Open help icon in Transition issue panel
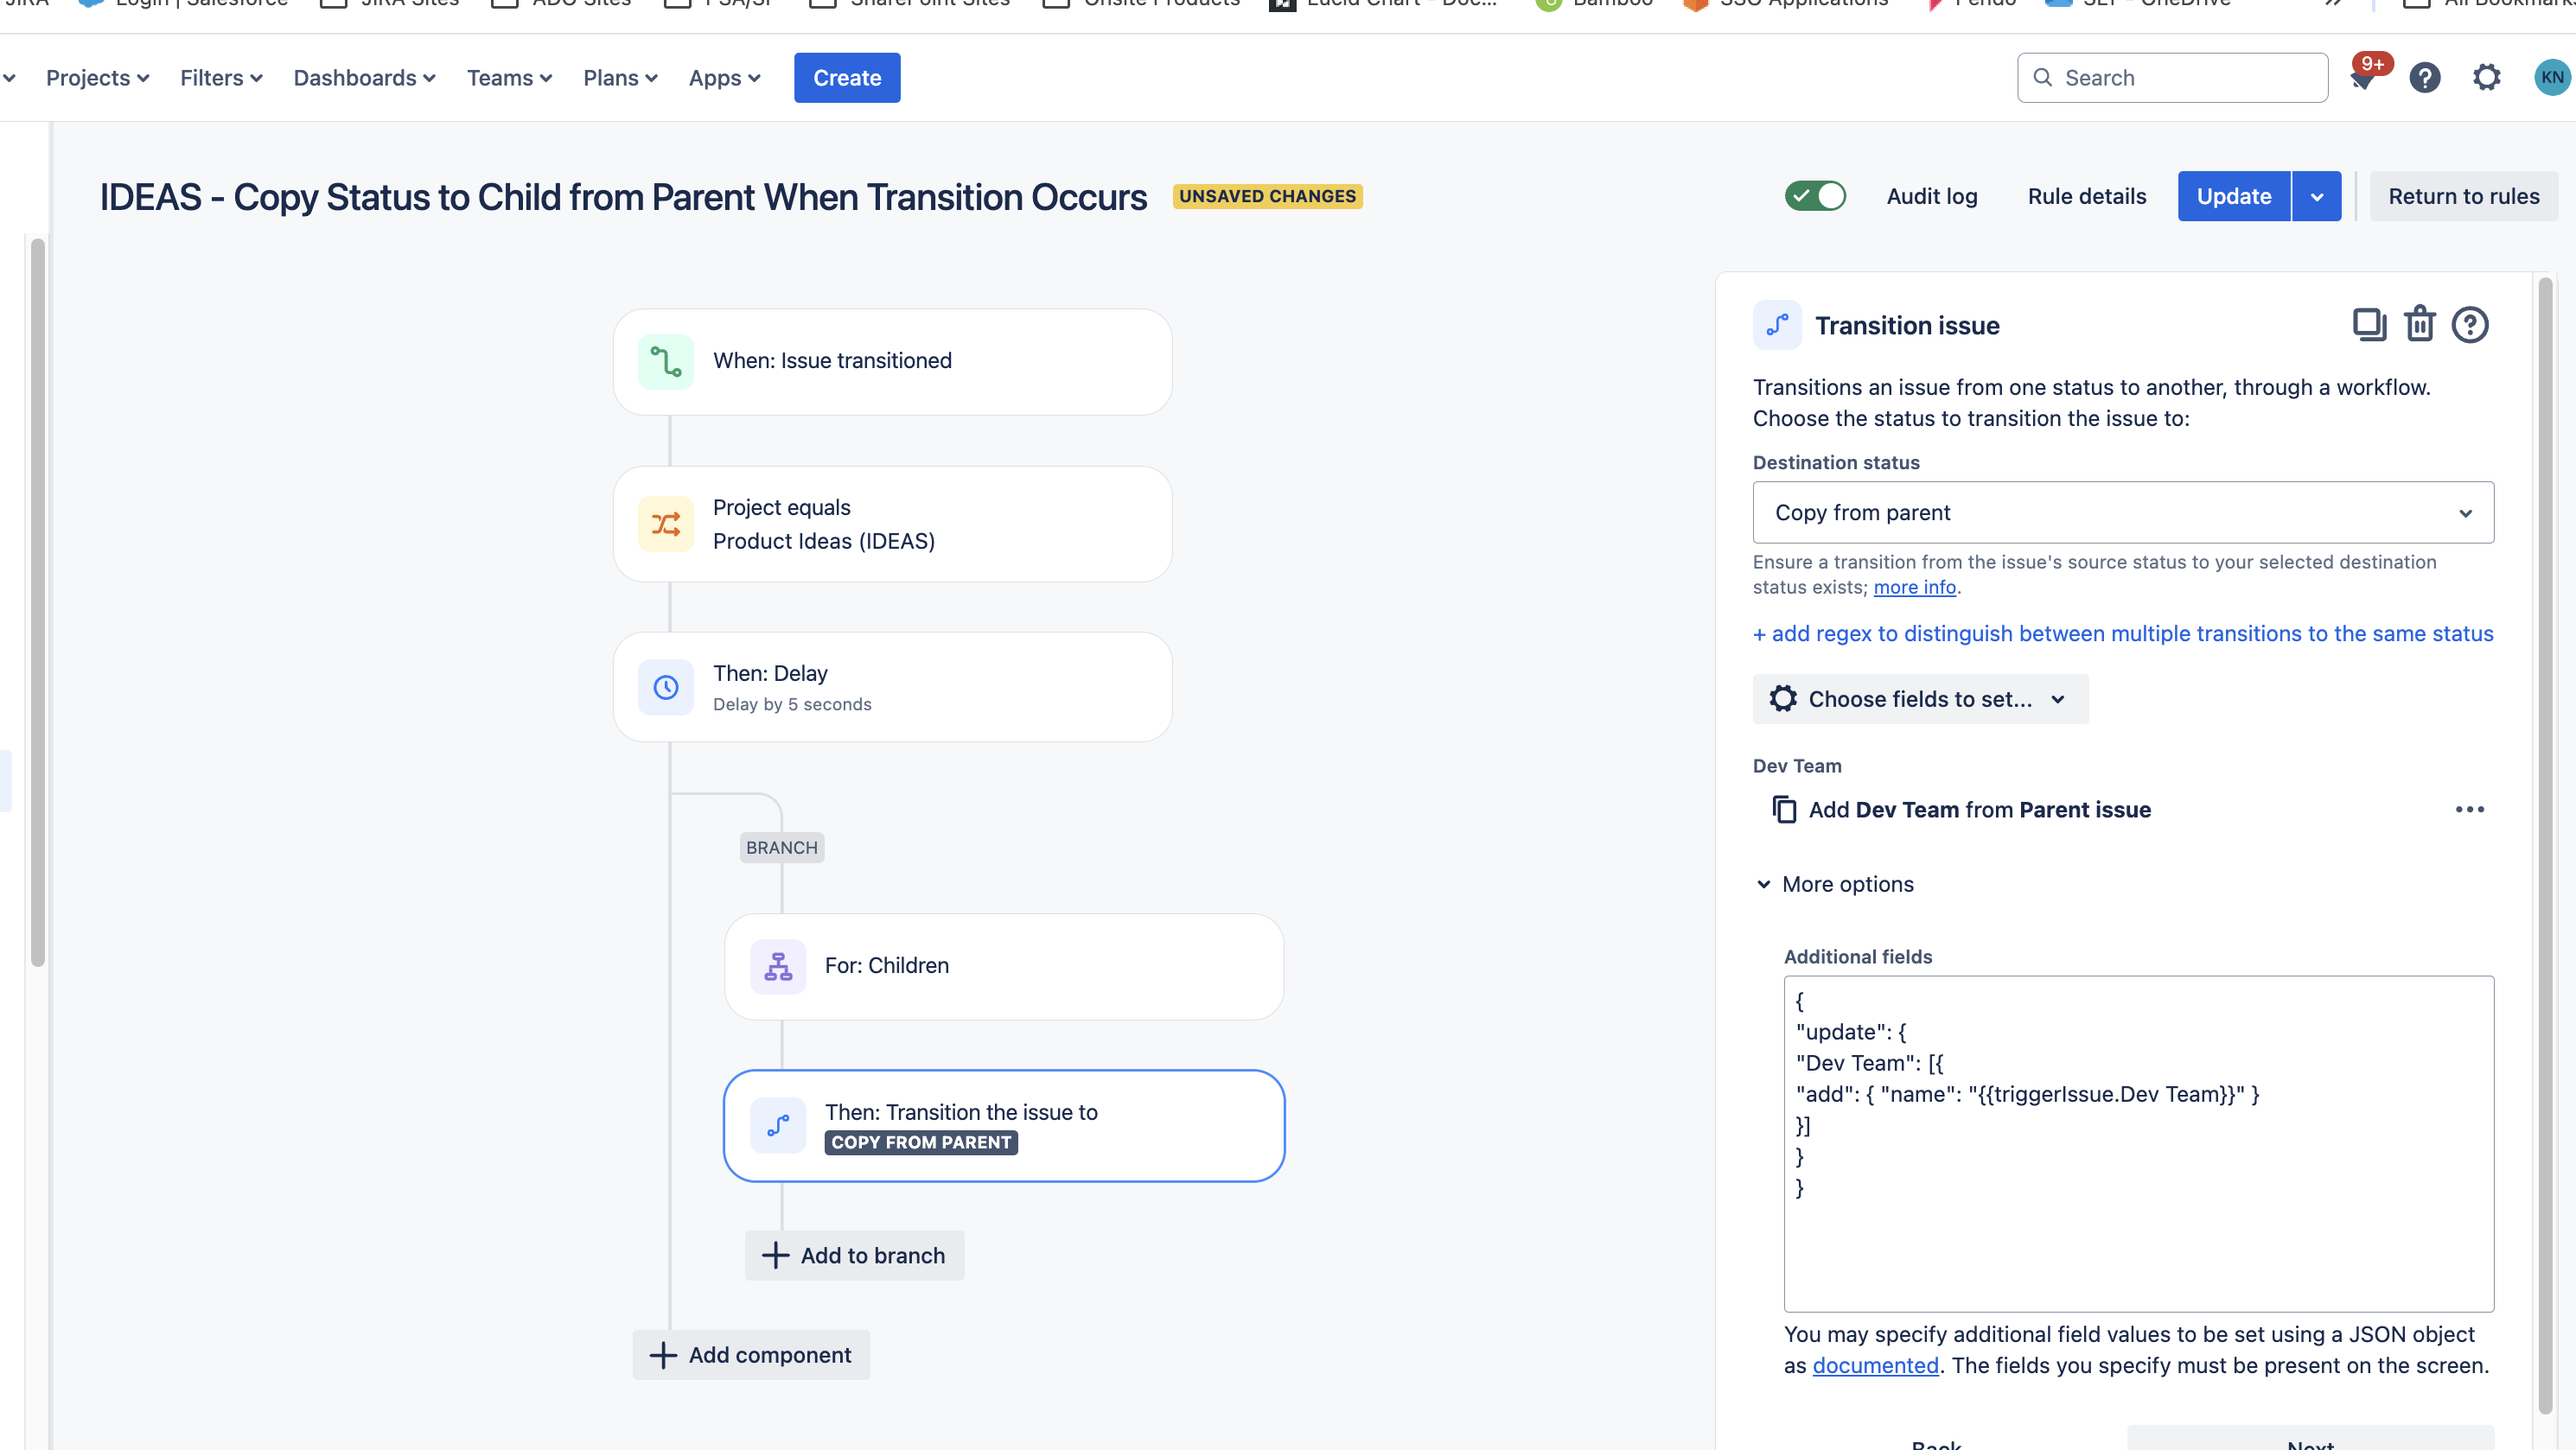2576x1450 pixels. 2470,325
